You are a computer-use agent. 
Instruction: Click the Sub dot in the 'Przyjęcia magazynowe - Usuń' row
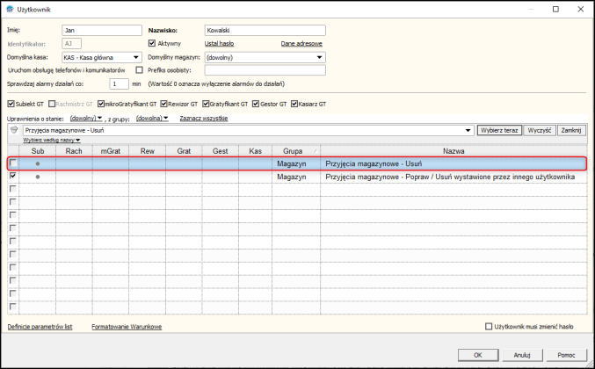38,163
